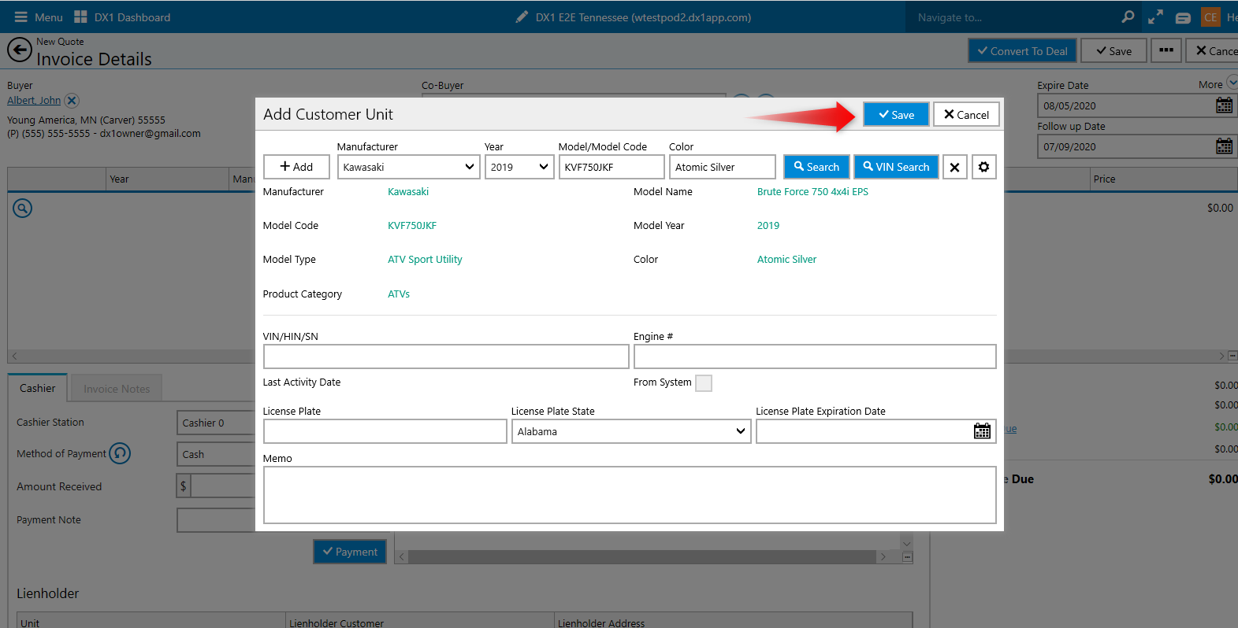Click the Model/Model Code field
Screen dimensions: 1238x628
pyautogui.click(x=612, y=167)
